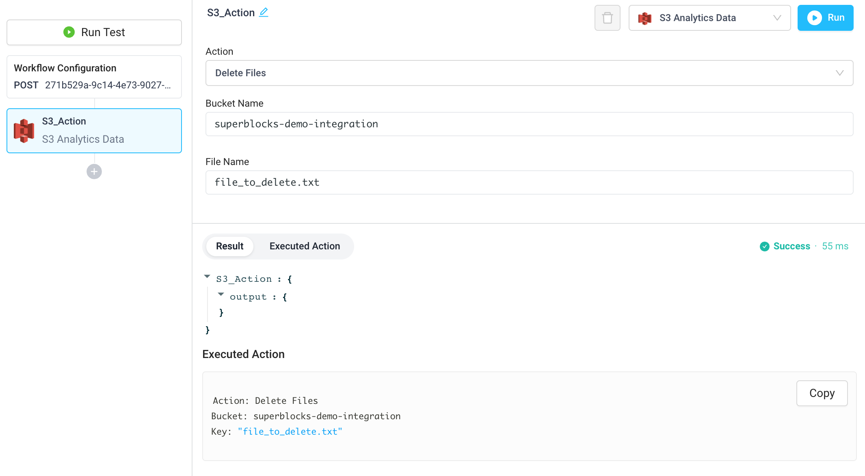Click the play icon inside the Run button
Screen dimensions: 865x476
pyautogui.click(x=814, y=17)
